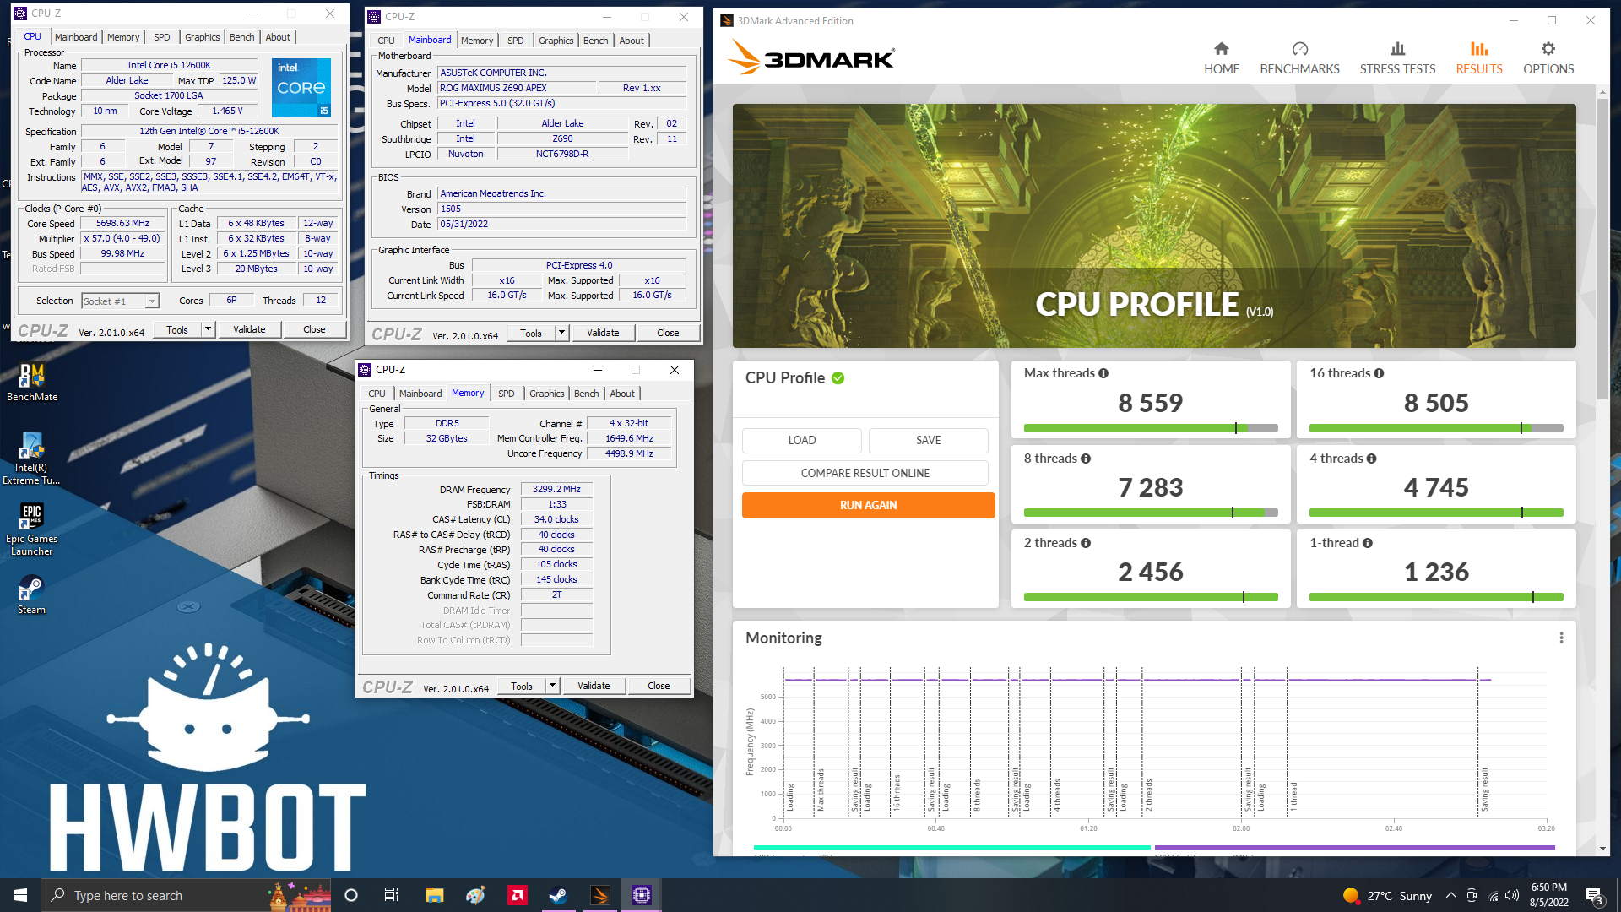Click the 16 threads info icon
Viewport: 1621px width, 912px height.
(1379, 373)
